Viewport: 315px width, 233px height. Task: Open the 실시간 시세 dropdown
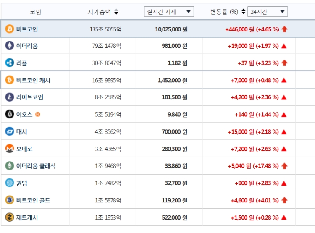(x=169, y=12)
